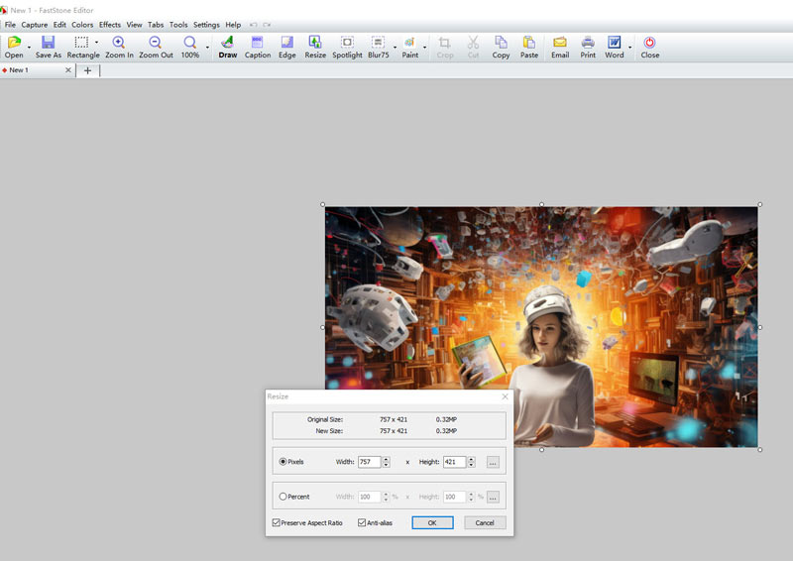This screenshot has height=561, width=793.
Task: Open the Settings menu
Action: pyautogui.click(x=206, y=25)
